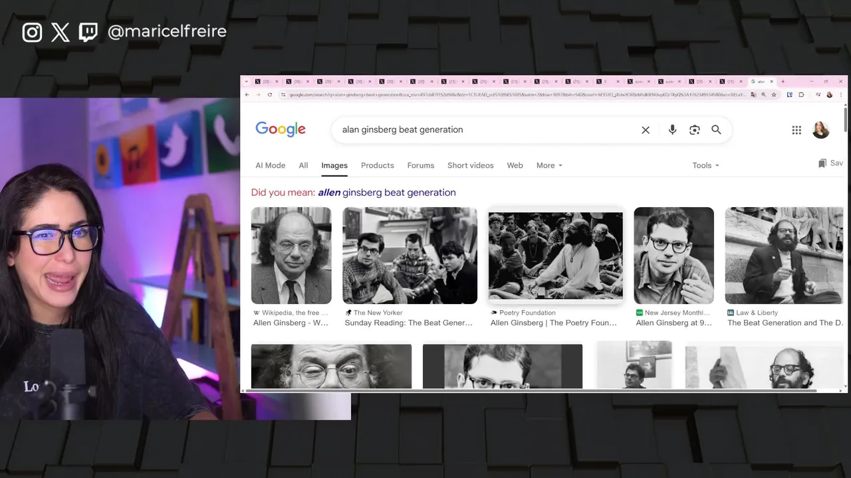Click the vertical scrollbar of the browser page
Viewport: 851px width, 478px height.
[x=845, y=118]
